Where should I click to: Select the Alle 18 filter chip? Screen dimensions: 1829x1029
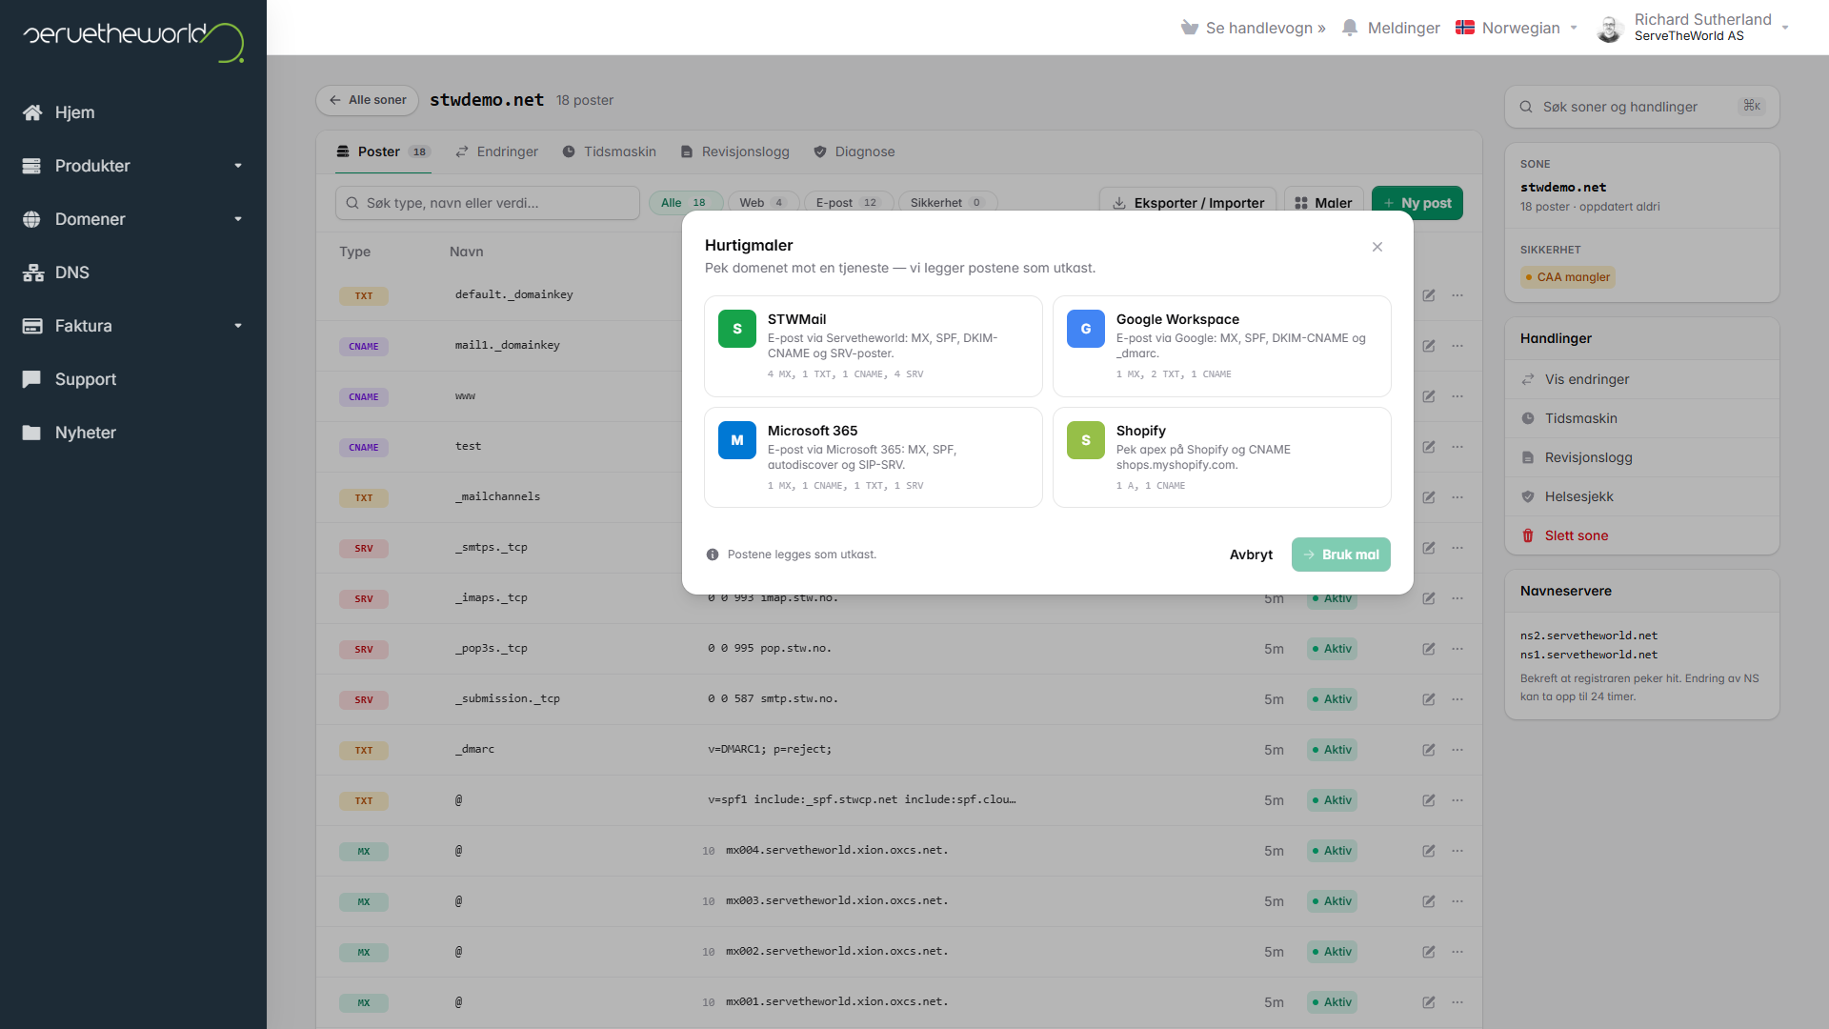(x=684, y=203)
